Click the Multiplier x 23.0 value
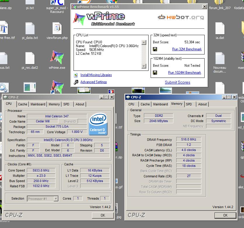This screenshot has height=228, width=244. pyautogui.click(x=41, y=176)
